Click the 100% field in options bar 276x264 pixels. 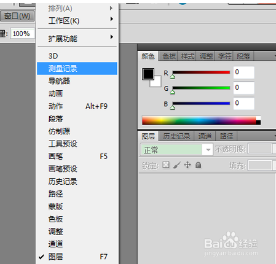(23, 34)
